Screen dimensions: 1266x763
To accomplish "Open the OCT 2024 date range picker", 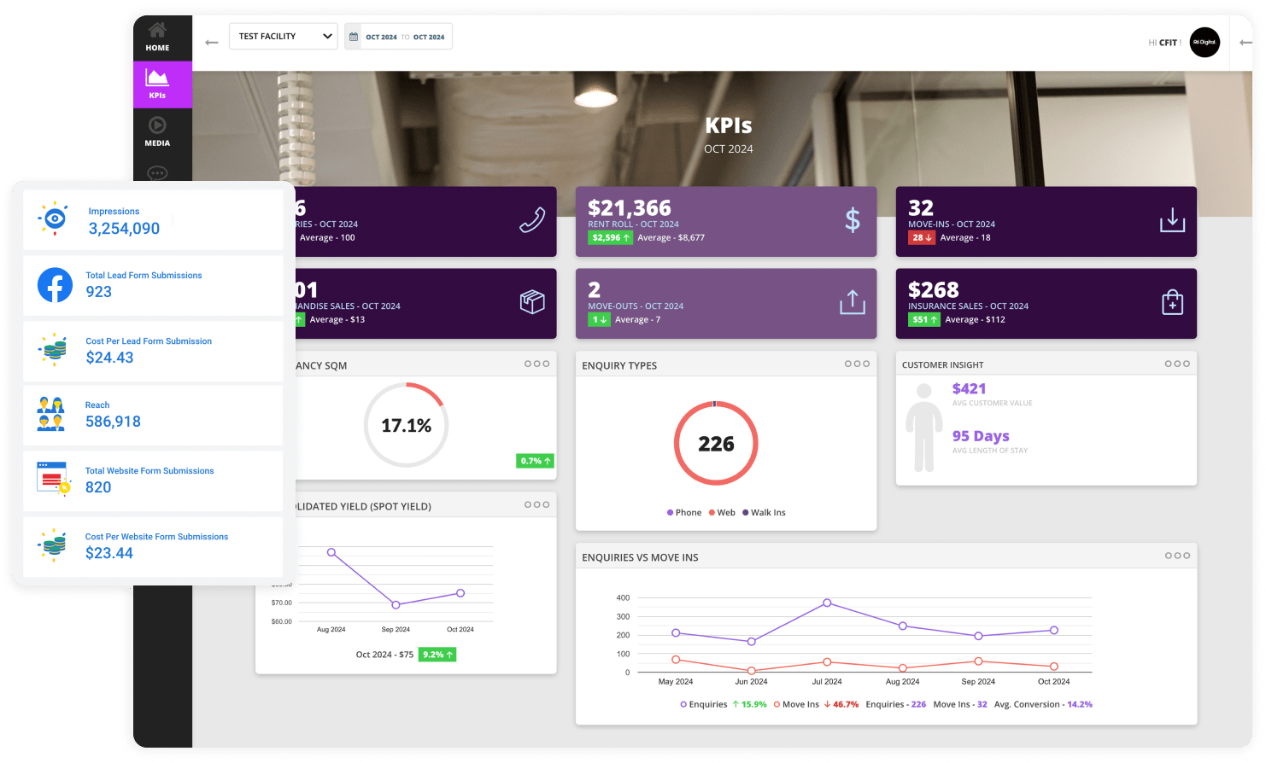I will coord(398,36).
